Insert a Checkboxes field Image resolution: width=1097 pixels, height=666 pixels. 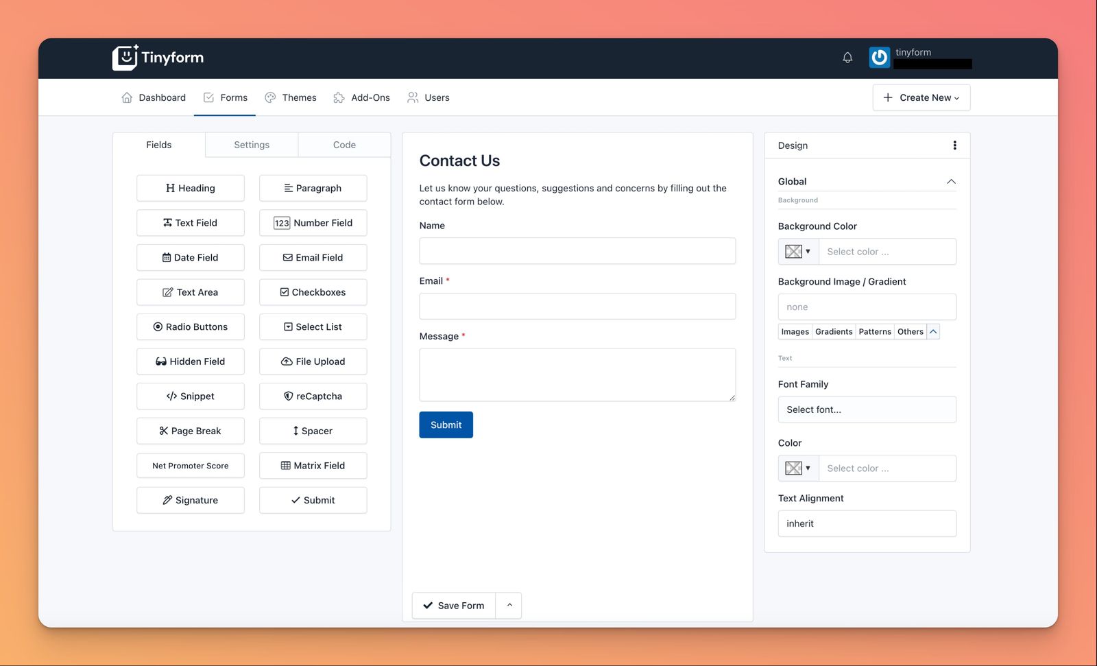click(313, 292)
